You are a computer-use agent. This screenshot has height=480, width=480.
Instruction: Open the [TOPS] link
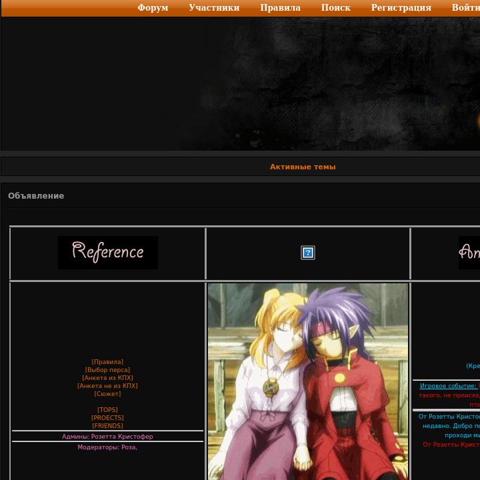click(x=107, y=410)
